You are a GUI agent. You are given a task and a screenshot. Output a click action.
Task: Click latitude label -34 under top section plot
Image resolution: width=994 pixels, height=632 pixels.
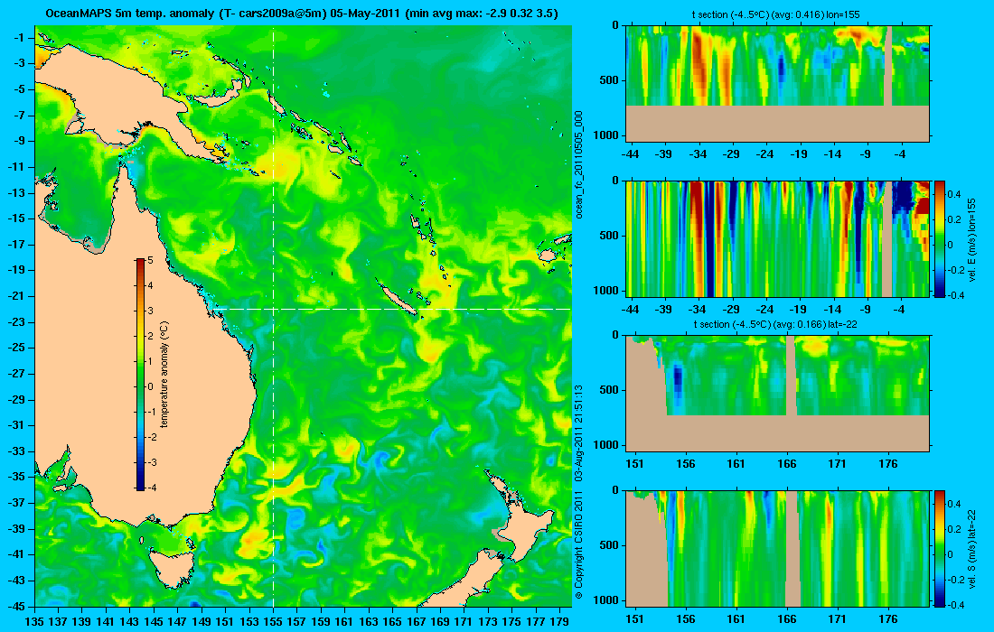coord(698,153)
